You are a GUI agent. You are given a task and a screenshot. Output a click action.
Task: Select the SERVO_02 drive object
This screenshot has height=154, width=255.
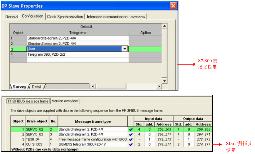[37, 129]
